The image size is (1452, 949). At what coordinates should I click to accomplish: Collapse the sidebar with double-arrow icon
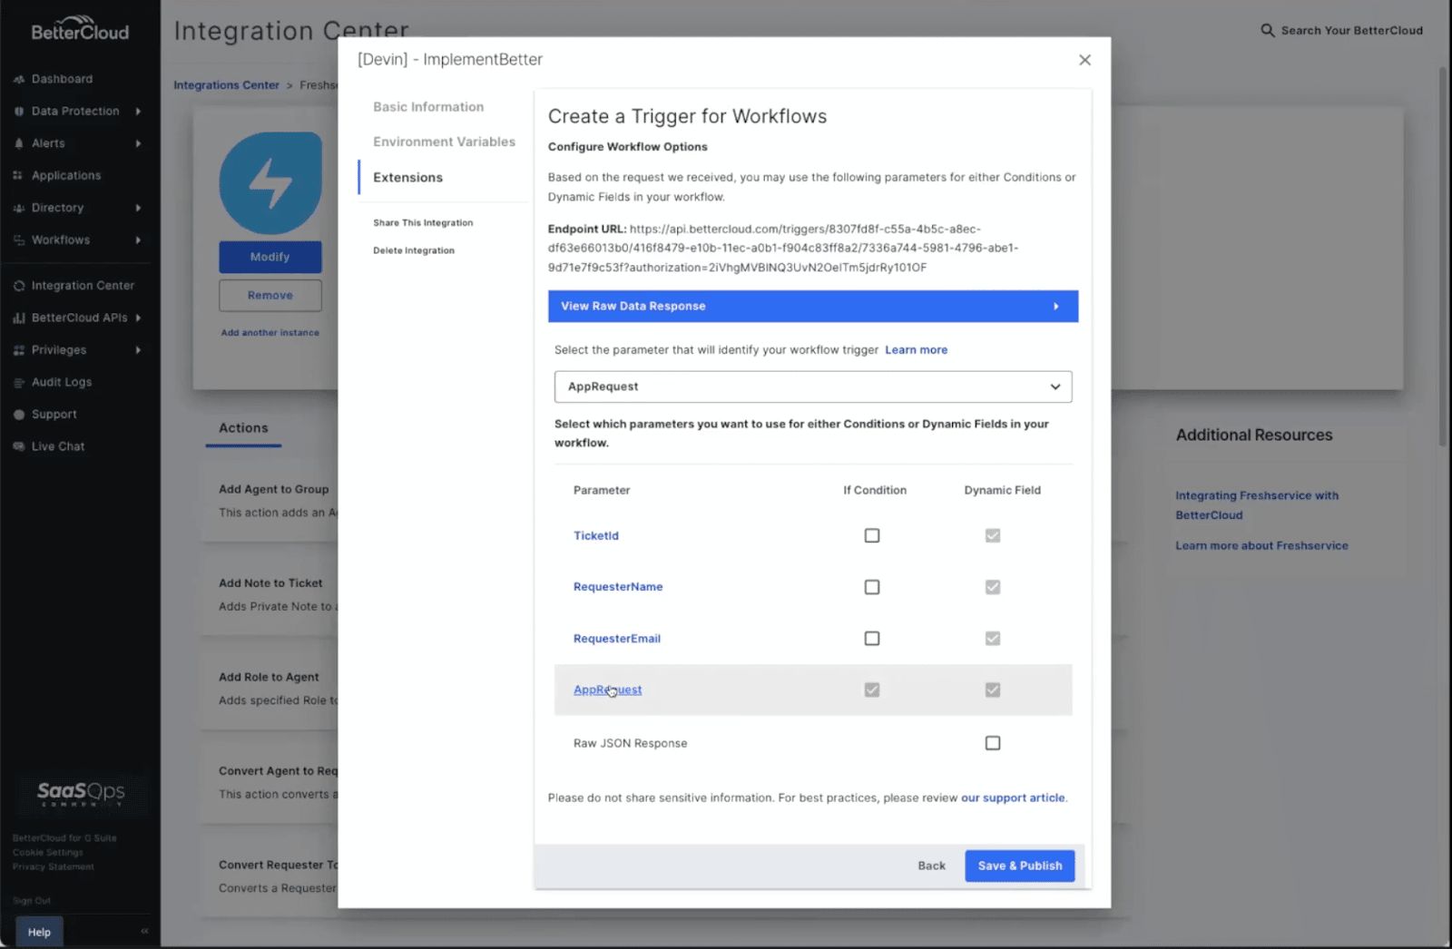point(144,931)
